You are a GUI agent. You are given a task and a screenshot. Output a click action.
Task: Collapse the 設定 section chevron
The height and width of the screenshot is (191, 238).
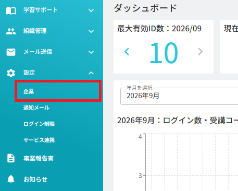coord(91,73)
